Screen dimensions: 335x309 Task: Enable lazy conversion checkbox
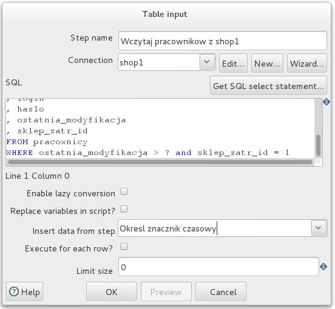click(x=124, y=191)
